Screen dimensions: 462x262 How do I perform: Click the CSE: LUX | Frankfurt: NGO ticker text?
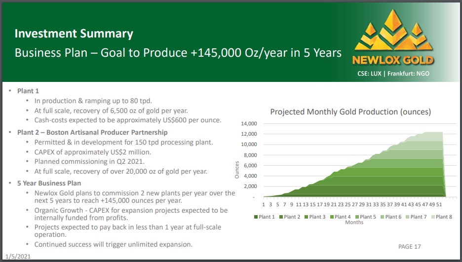click(392, 74)
